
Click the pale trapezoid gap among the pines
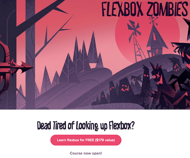click(93, 66)
